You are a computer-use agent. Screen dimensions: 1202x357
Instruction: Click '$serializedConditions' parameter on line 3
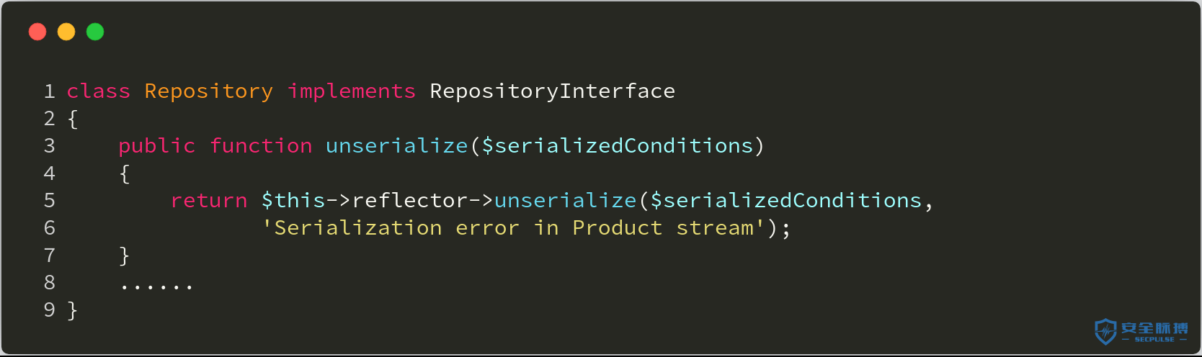click(x=618, y=146)
